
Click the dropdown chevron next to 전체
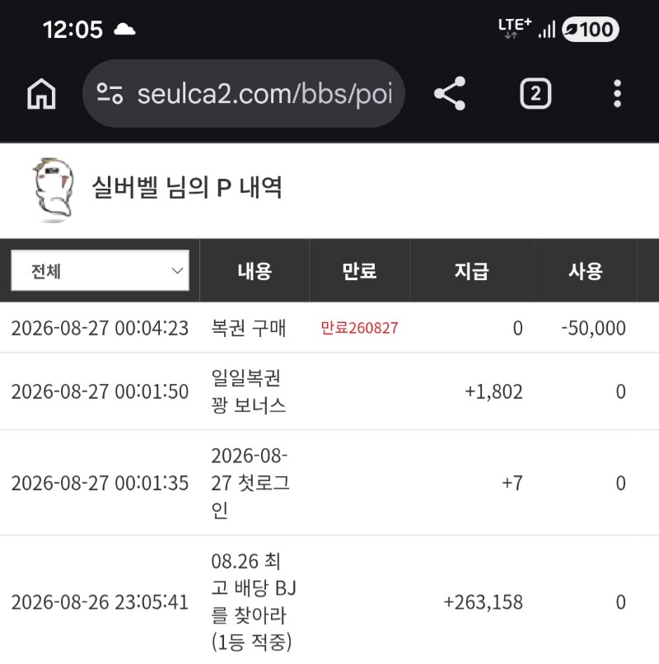(x=177, y=270)
